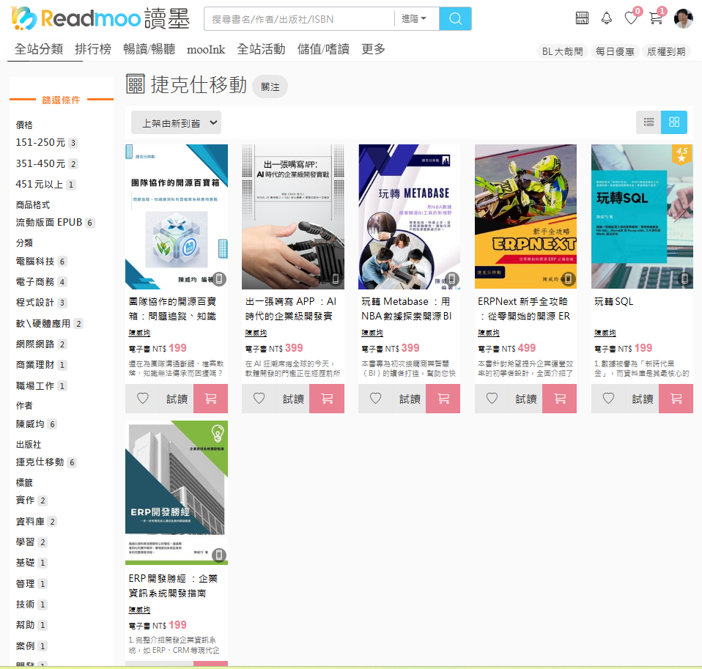Click the book search input field
This screenshot has width=702, height=669.
click(299, 19)
